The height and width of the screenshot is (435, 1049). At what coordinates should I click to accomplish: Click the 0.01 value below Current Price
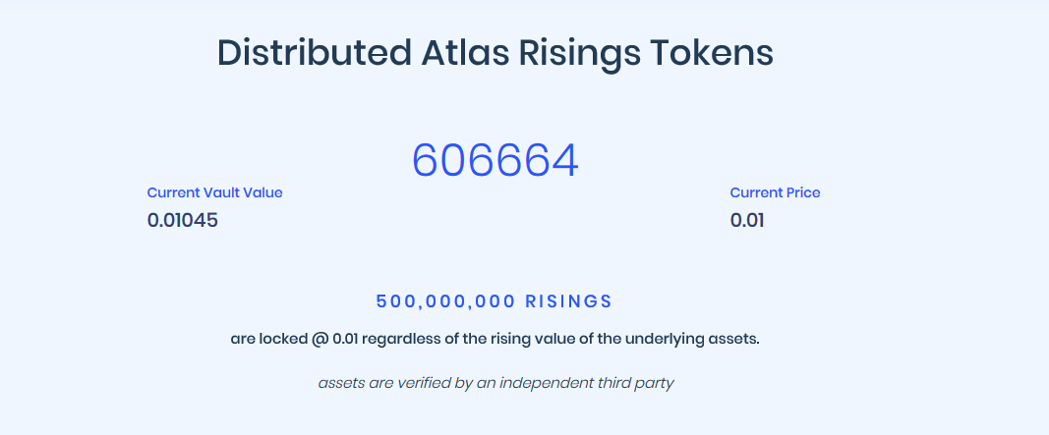747,220
